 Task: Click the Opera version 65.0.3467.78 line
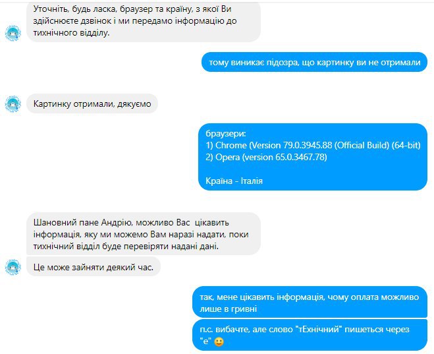click(x=266, y=157)
